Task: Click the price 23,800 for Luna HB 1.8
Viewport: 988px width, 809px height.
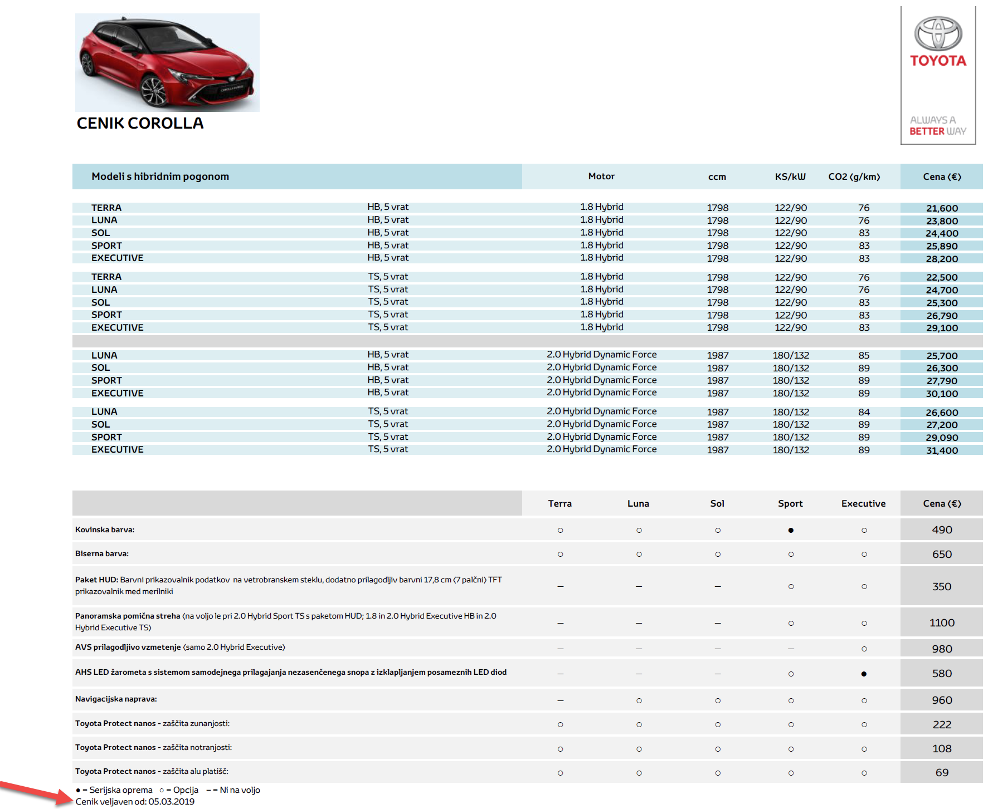Action: pyautogui.click(x=942, y=221)
